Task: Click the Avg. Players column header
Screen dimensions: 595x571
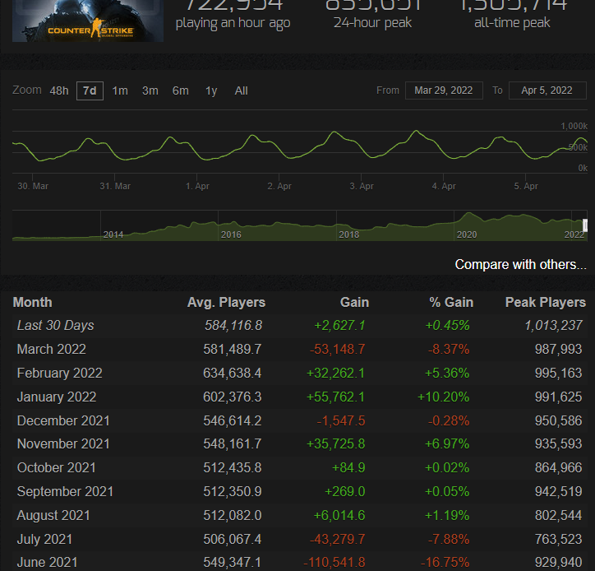Action: (226, 302)
